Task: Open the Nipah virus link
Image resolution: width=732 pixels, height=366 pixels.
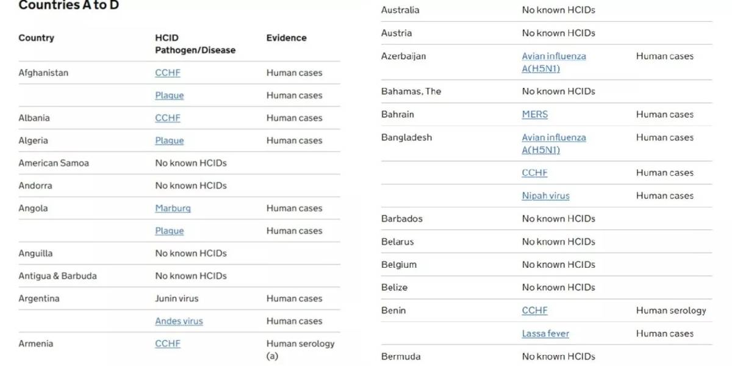Action: point(545,196)
